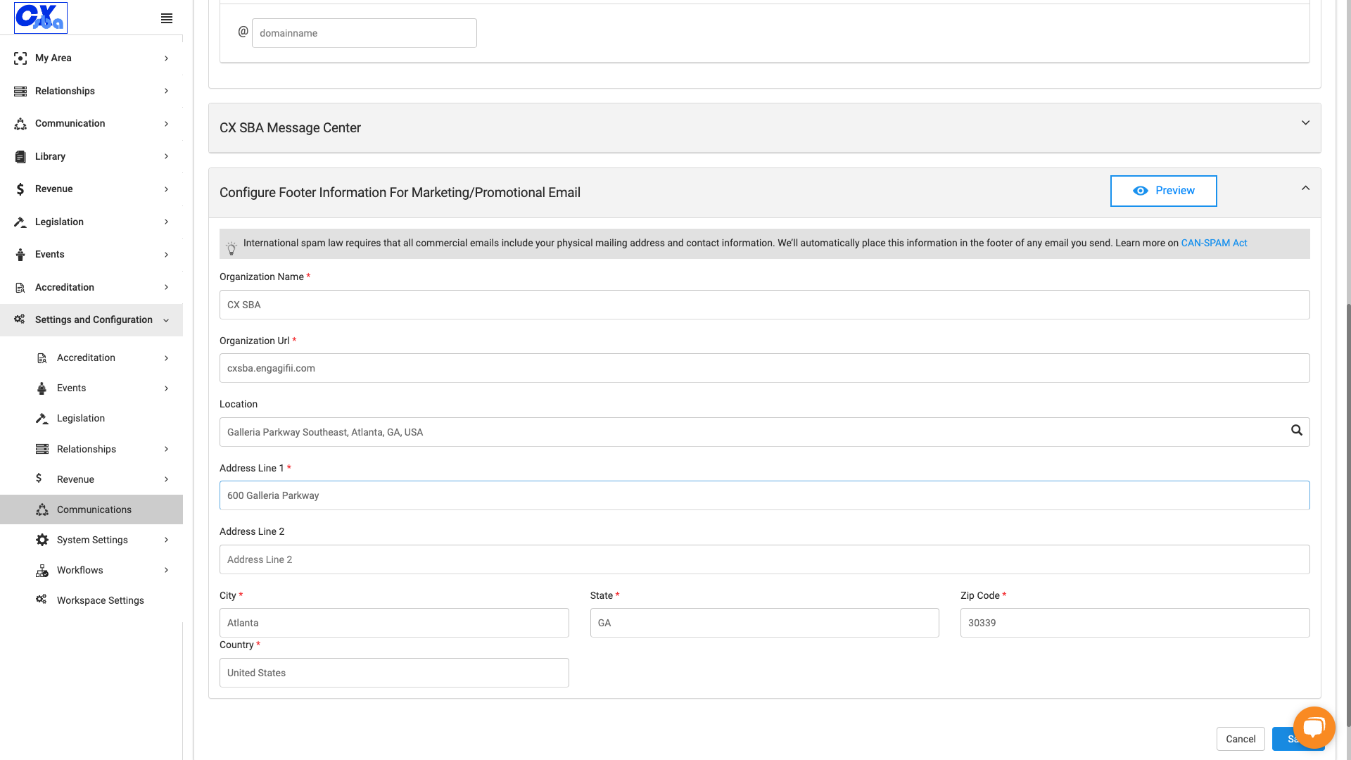Image resolution: width=1351 pixels, height=760 pixels.
Task: Click the hamburger menu icon
Action: click(167, 18)
